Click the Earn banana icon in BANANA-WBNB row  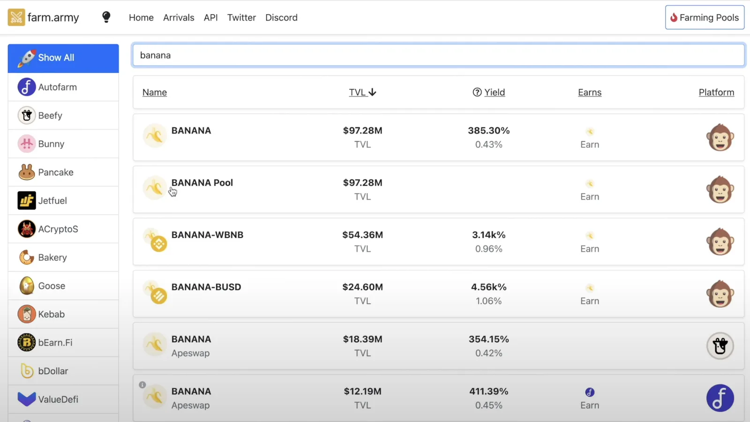tap(590, 236)
